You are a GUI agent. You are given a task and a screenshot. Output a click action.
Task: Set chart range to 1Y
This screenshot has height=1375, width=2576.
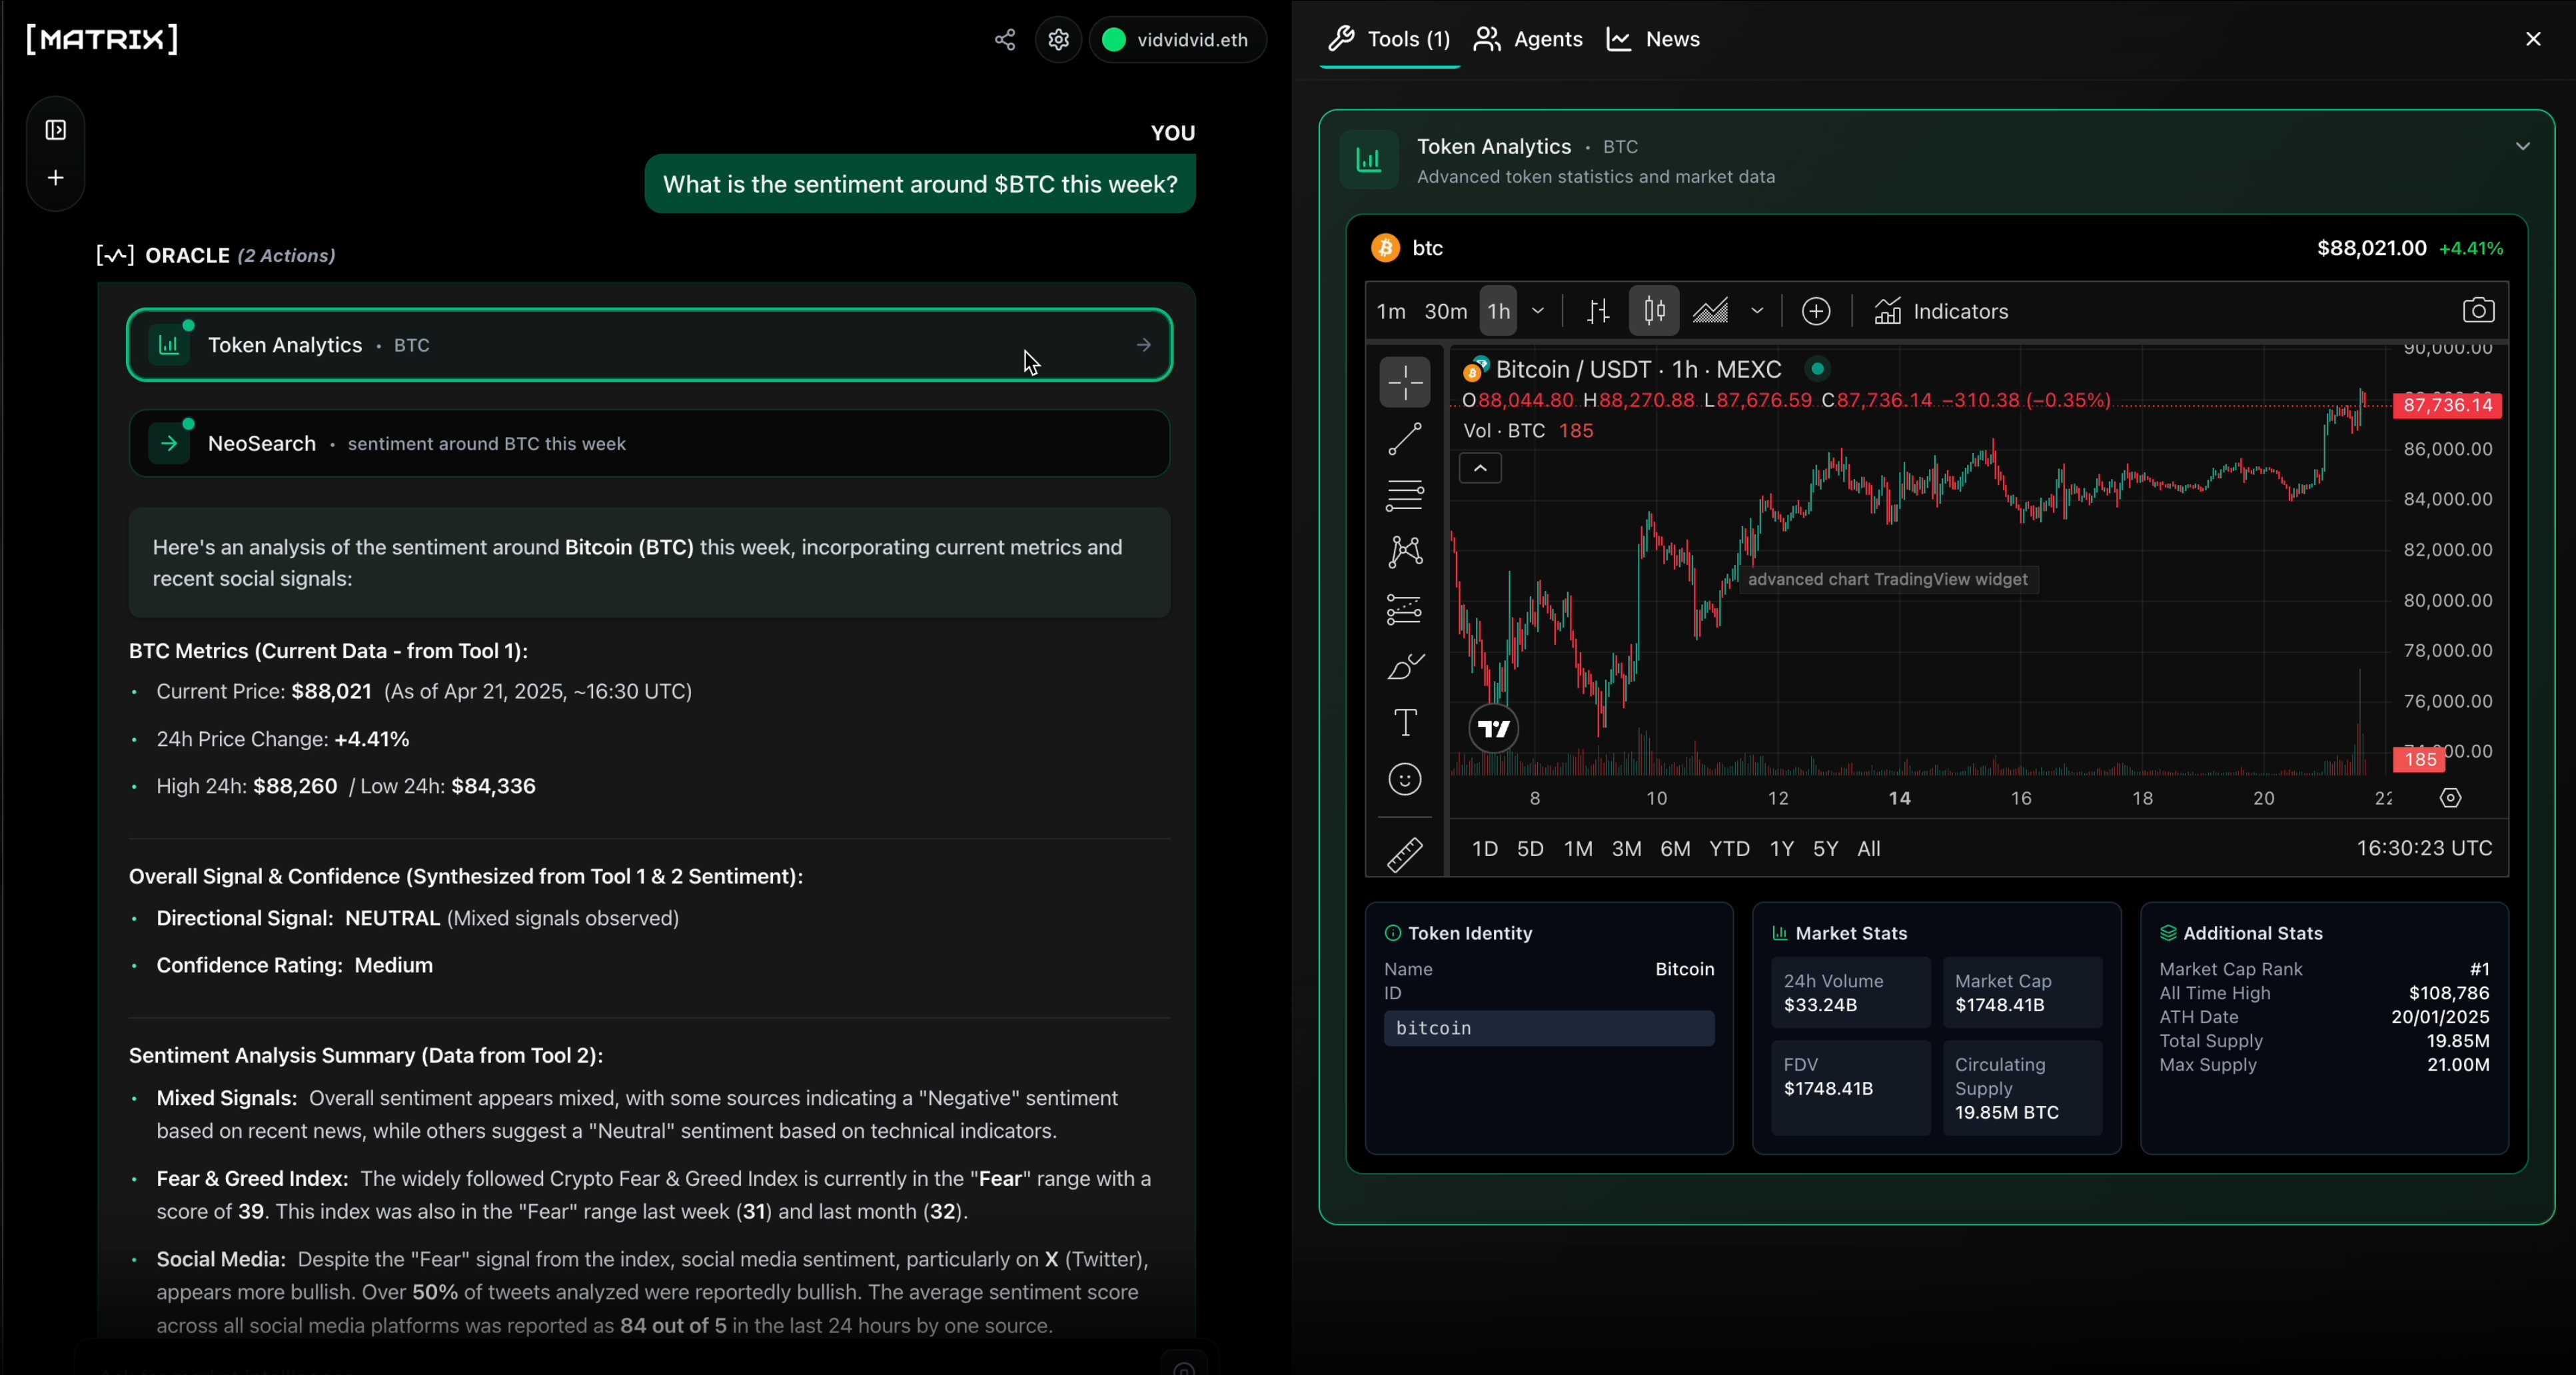tap(1781, 849)
